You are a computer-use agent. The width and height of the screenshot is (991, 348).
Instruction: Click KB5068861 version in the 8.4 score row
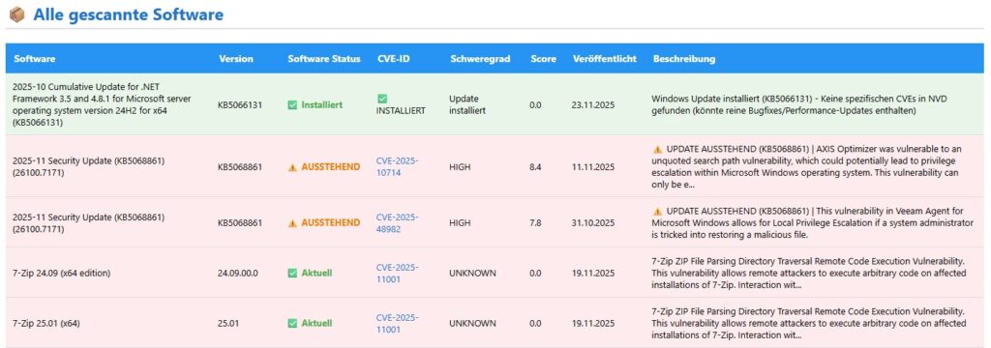pyautogui.click(x=240, y=167)
